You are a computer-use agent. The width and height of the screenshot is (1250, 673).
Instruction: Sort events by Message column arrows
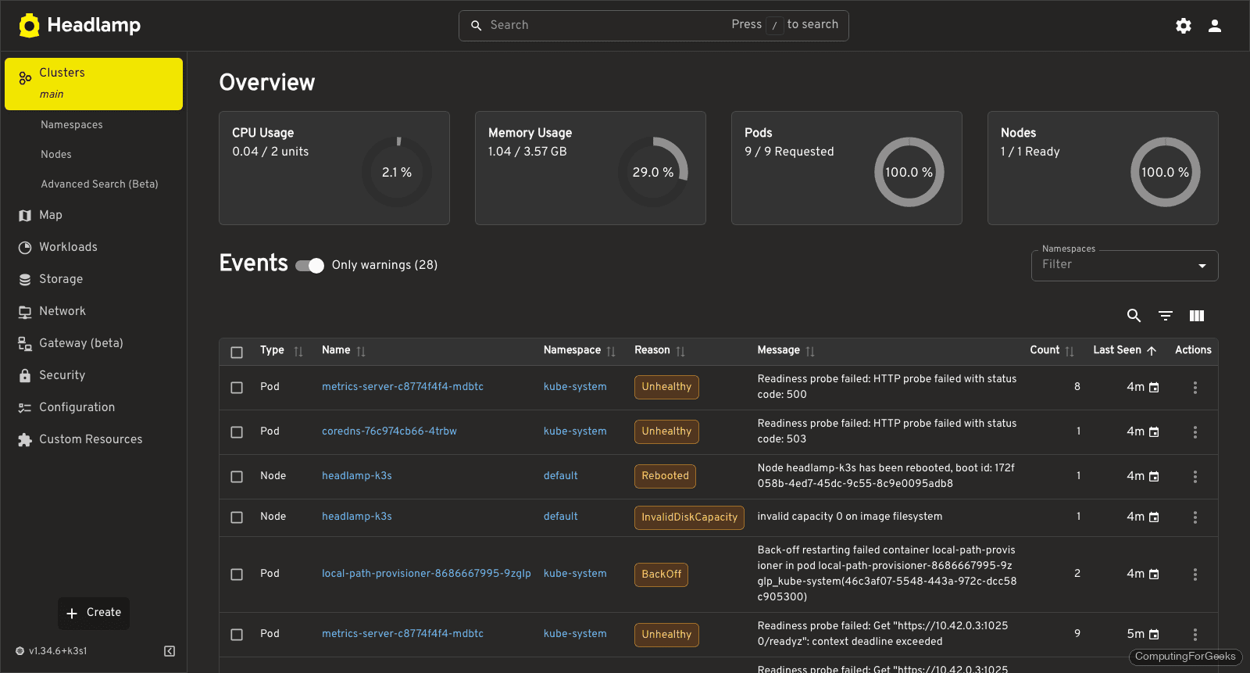click(810, 352)
